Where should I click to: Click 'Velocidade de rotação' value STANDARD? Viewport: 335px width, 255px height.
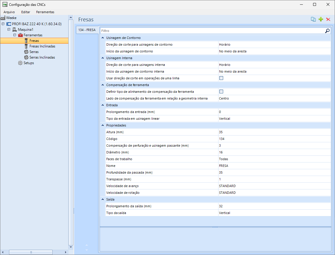pos(275,193)
